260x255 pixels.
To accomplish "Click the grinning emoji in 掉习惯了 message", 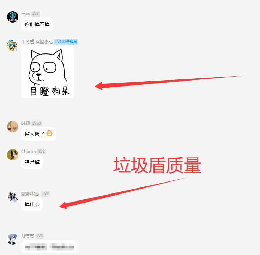I will [x=49, y=133].
